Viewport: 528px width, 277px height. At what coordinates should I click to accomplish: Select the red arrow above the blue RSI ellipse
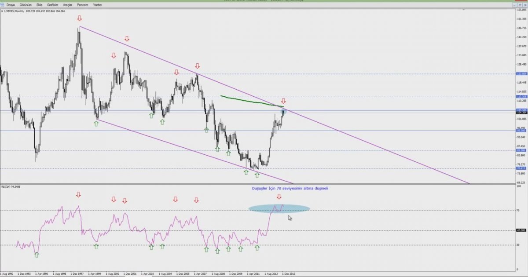tap(279, 197)
